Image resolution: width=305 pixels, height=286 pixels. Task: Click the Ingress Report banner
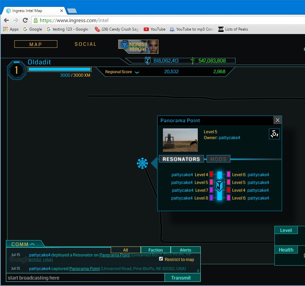[138, 46]
